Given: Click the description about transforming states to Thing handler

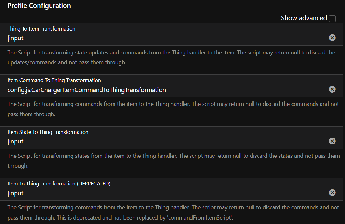Looking at the screenshot, I should 174,161.
